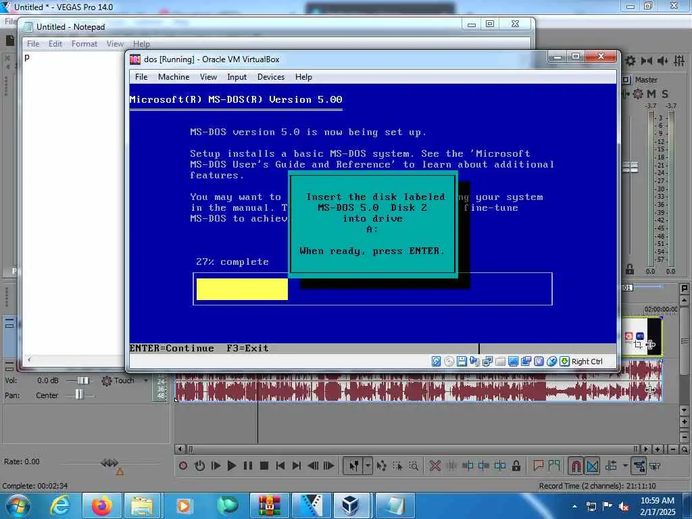
Task: Open WinRAR from the Windows taskbar
Action: (269, 505)
